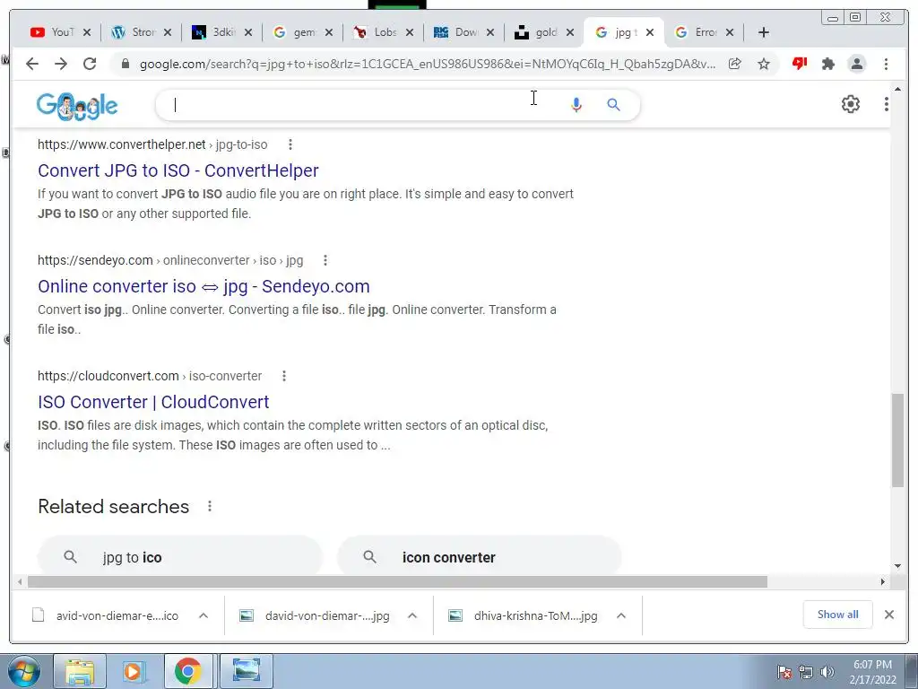918x689 pixels.
Task: Go forward to the next page
Action: (x=61, y=64)
